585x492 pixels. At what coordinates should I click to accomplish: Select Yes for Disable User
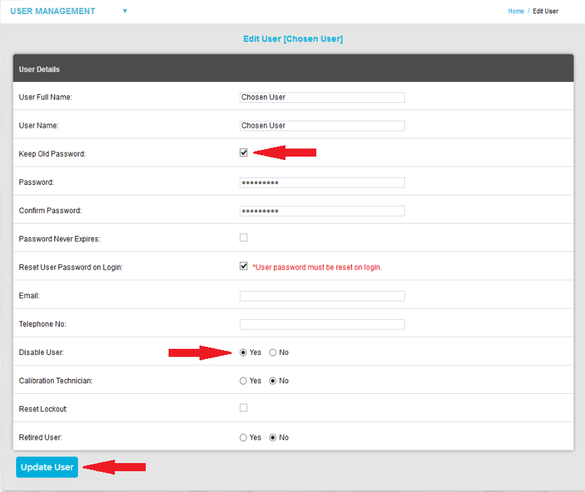tap(244, 353)
